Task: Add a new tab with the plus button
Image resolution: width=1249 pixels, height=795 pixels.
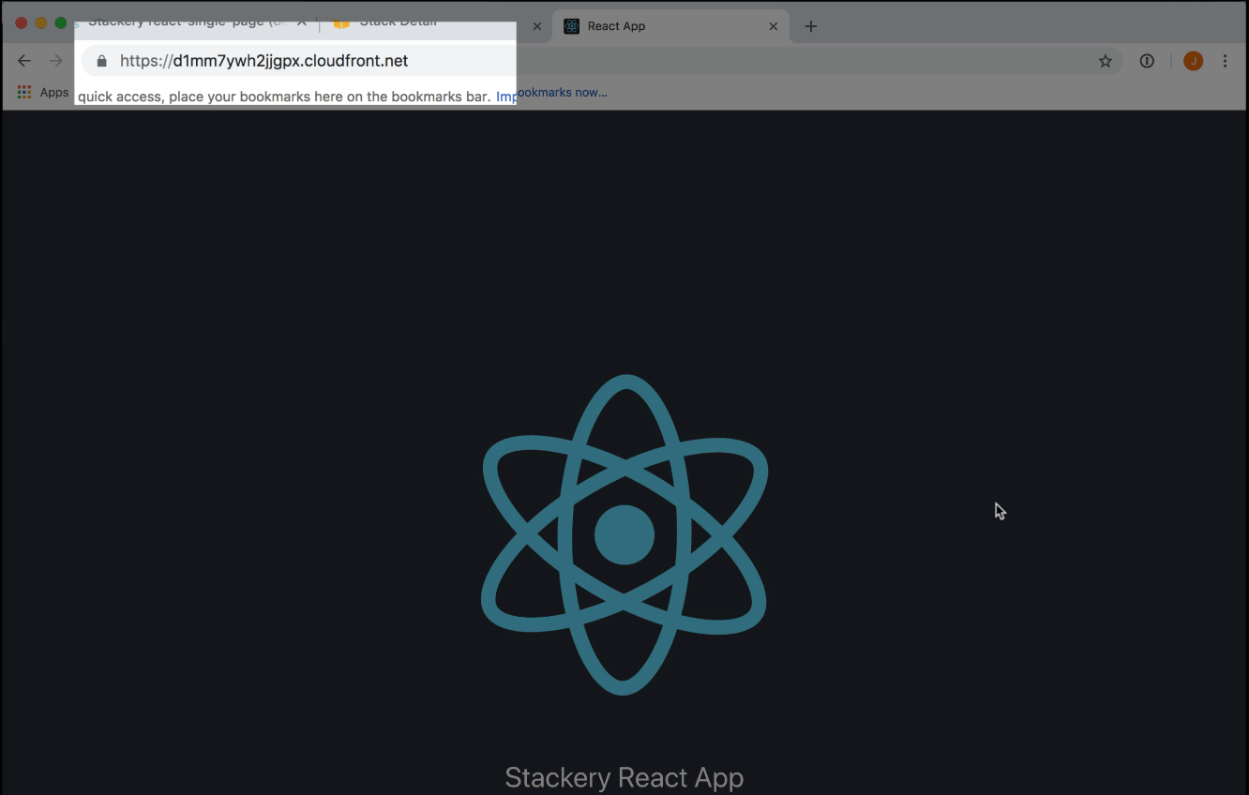Action: click(x=811, y=26)
